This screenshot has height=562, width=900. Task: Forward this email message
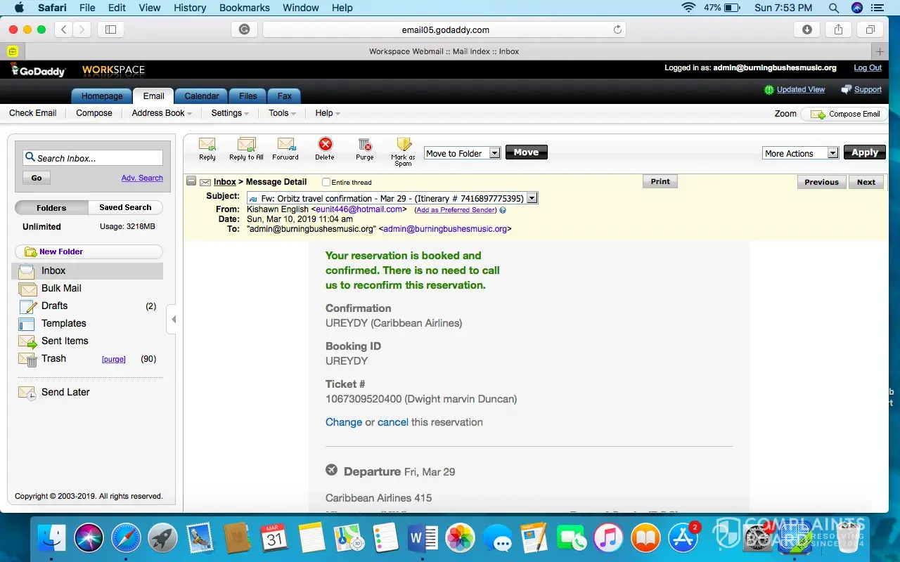coord(285,145)
